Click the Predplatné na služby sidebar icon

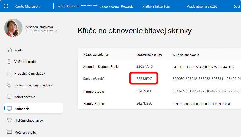pos(9,73)
